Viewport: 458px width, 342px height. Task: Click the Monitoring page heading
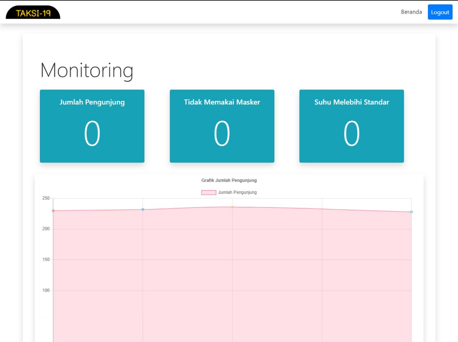pos(87,70)
